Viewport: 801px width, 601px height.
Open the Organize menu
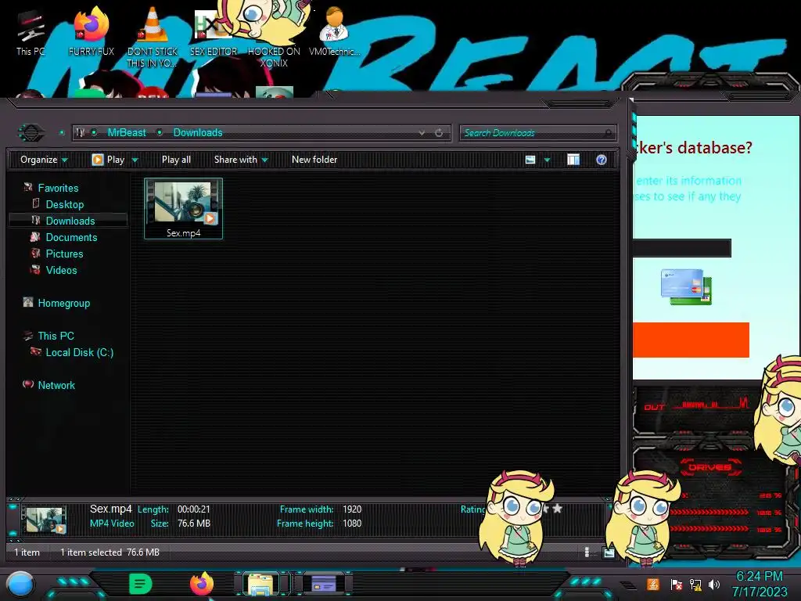point(44,160)
